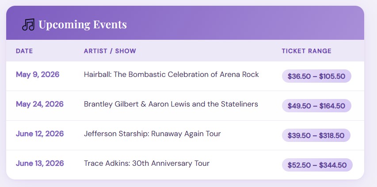Click the $39.50 – $318.50 price badge
377x187 pixels.
[x=316, y=135]
